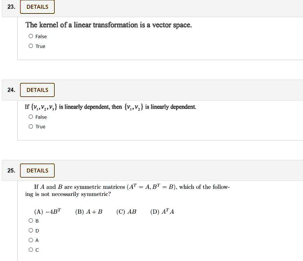Pick answer B for the symmetric matrices question
The image size is (303, 261).
[31, 221]
